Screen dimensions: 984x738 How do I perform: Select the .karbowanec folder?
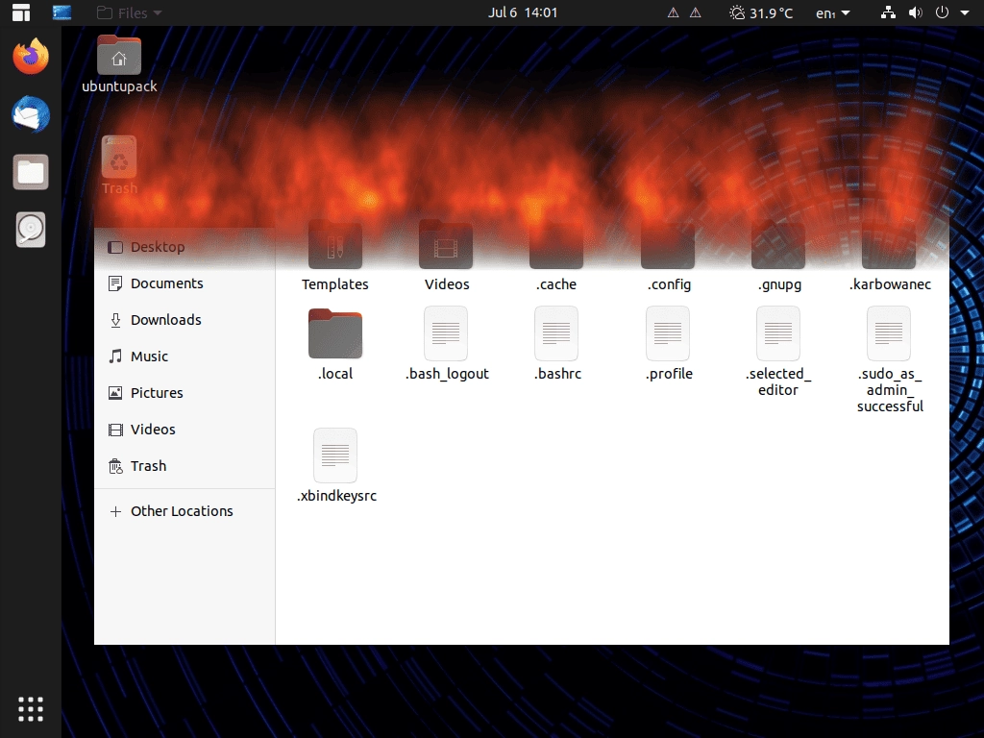click(x=889, y=256)
